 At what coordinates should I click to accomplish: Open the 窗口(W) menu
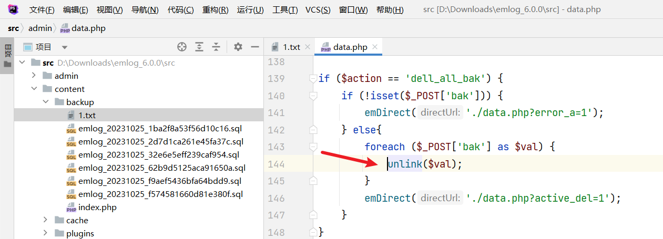point(353,10)
